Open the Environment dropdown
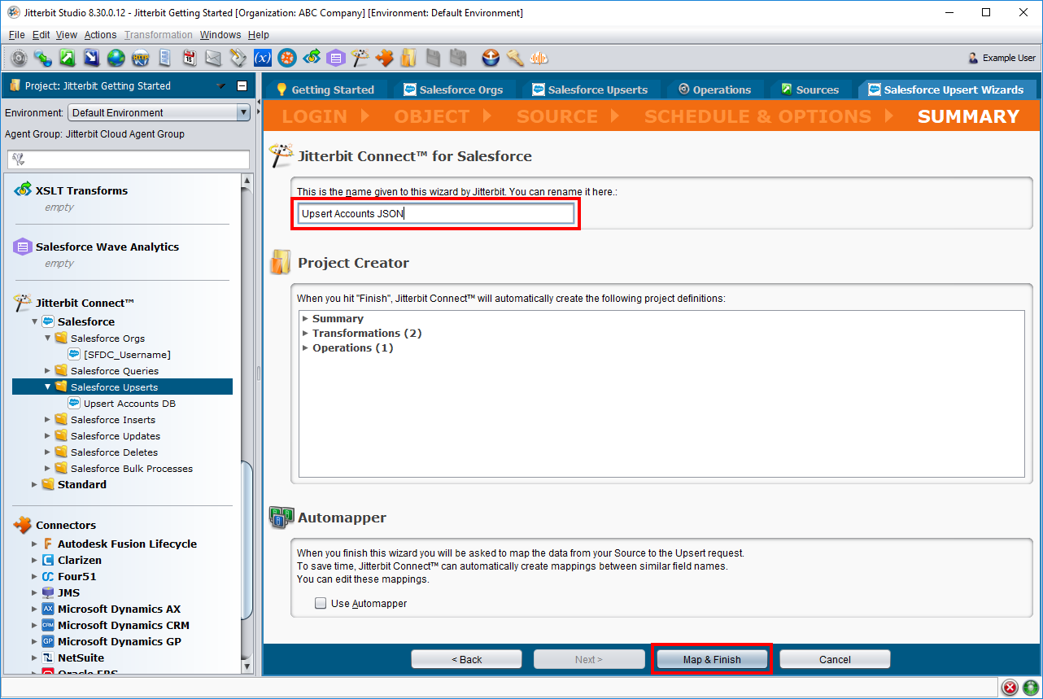 159,113
